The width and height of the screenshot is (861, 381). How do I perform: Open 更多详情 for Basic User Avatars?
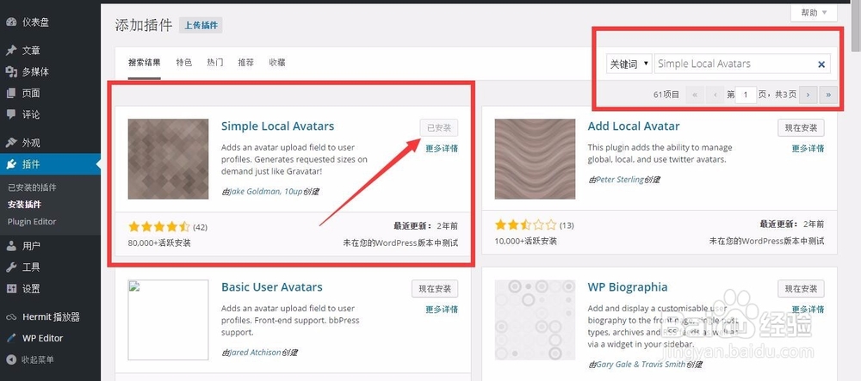[x=442, y=309]
